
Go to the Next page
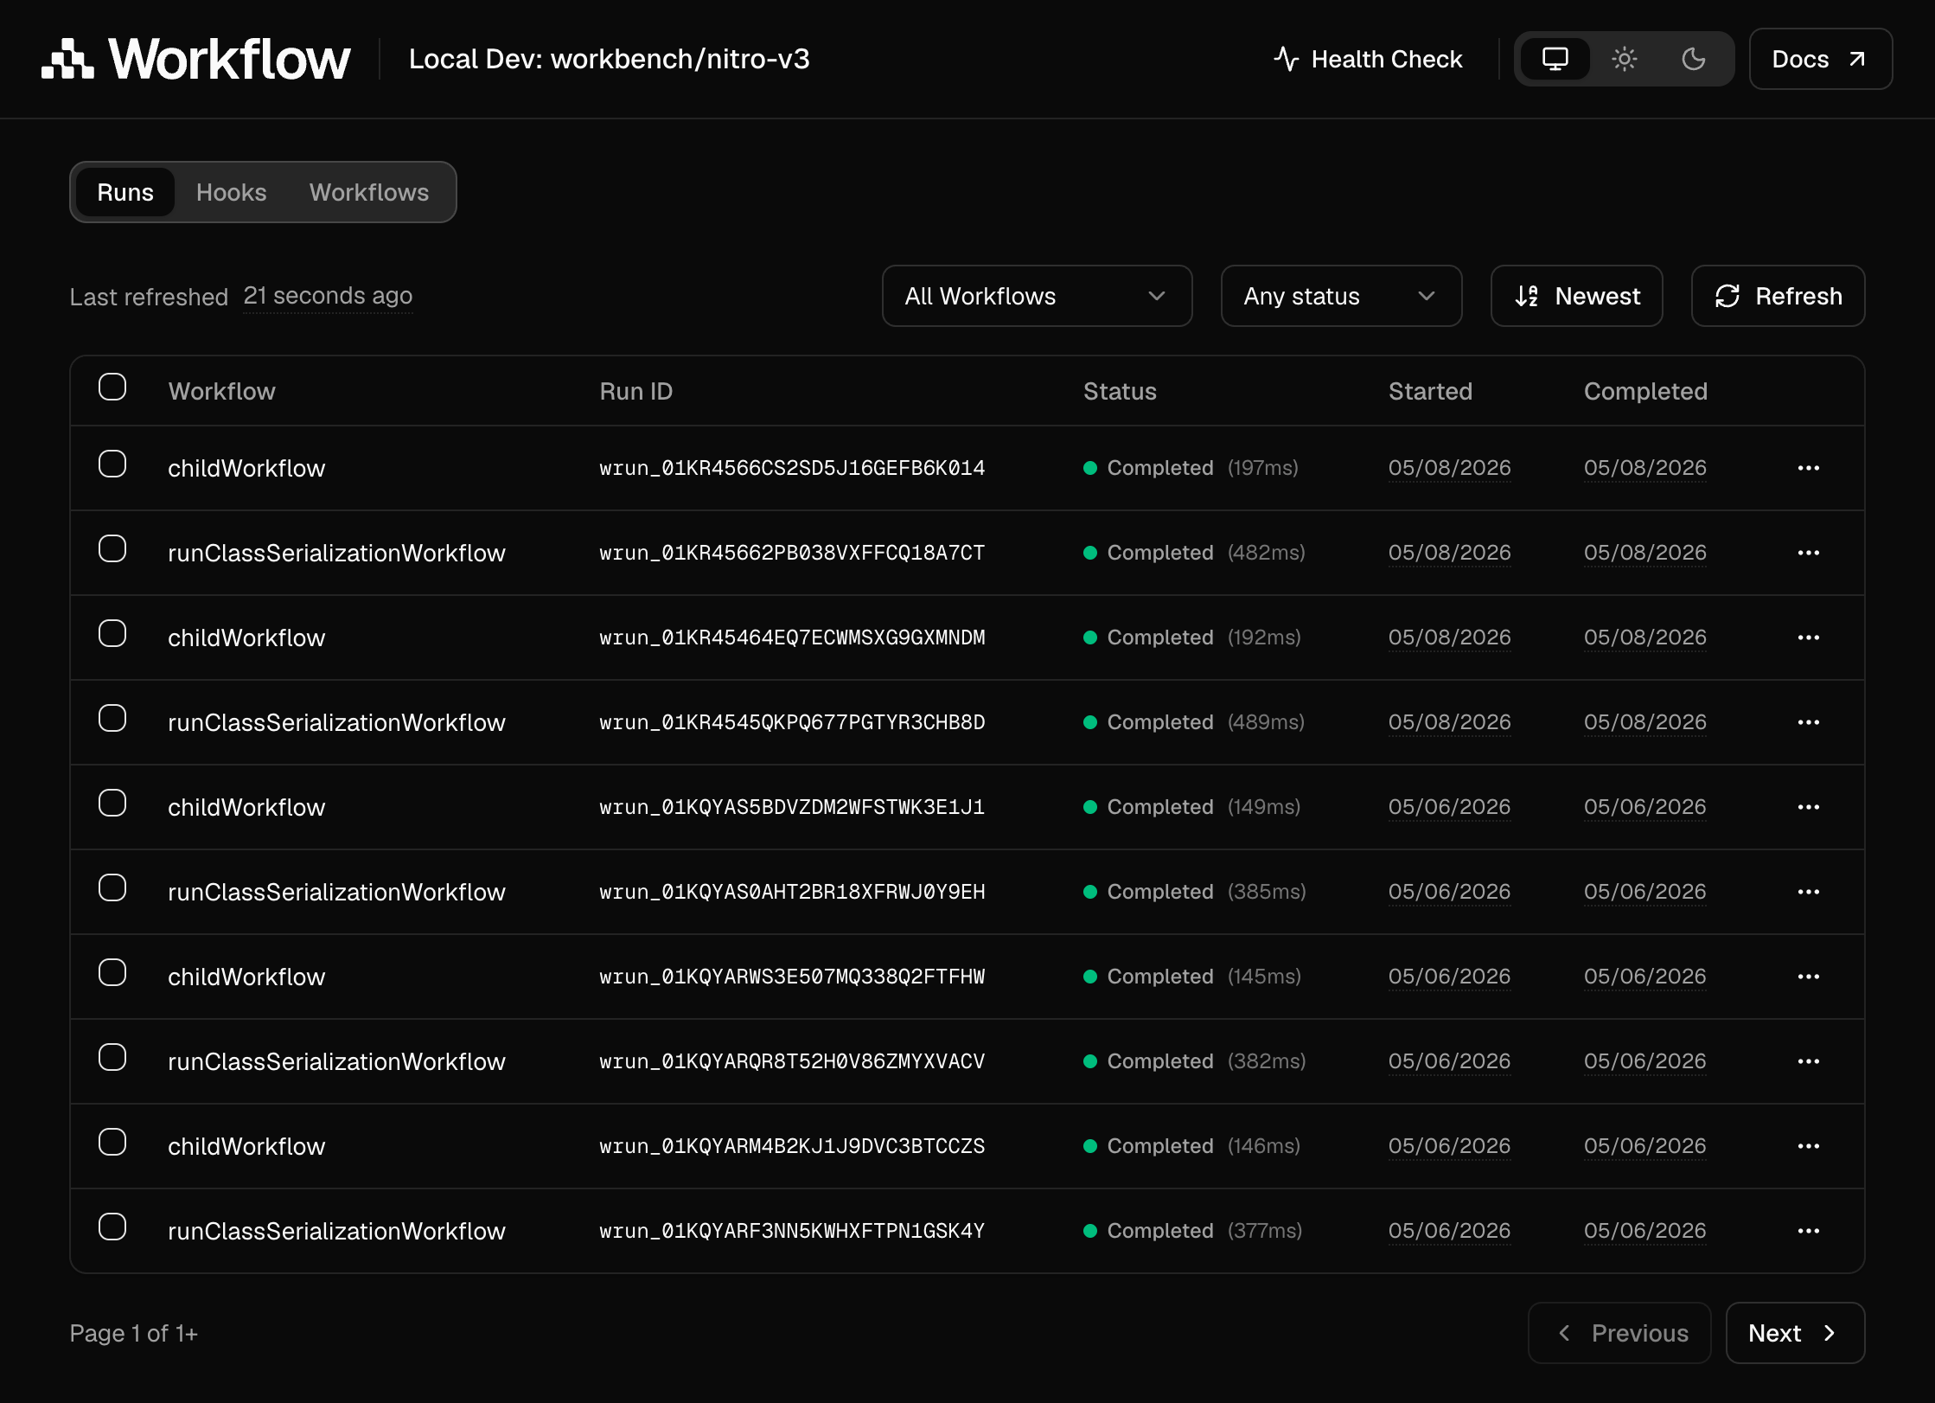(1795, 1333)
